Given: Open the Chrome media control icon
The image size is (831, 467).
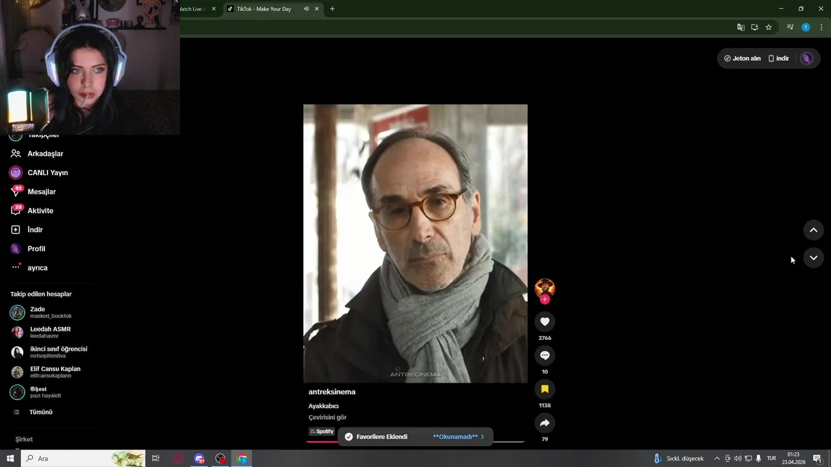Looking at the screenshot, I should (790, 27).
